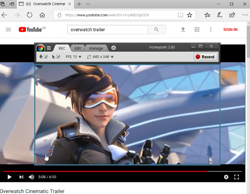Viewport: 250px width, 194px height.
Task: Select the REC tab in Honeycam
Action: (x=62, y=48)
